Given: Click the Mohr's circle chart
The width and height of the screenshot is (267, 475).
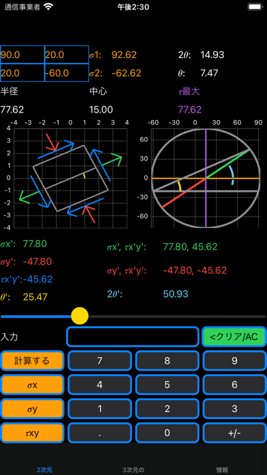Looking at the screenshot, I should (206, 178).
